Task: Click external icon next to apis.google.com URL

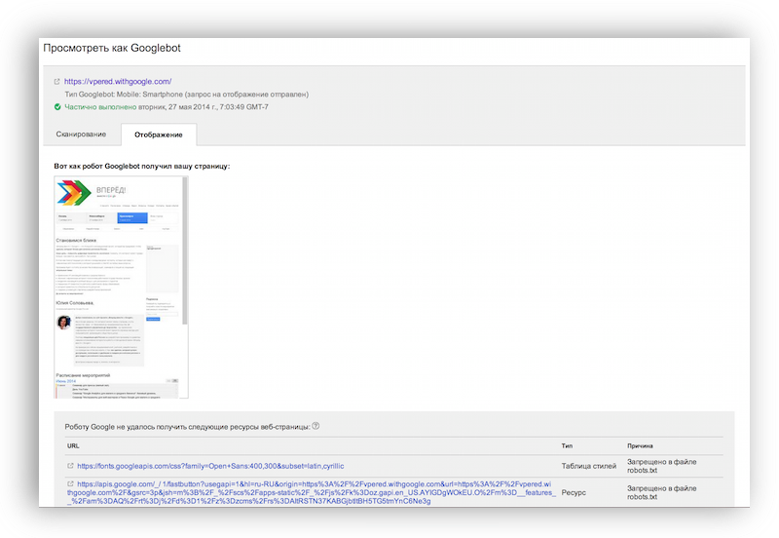Action: click(70, 483)
